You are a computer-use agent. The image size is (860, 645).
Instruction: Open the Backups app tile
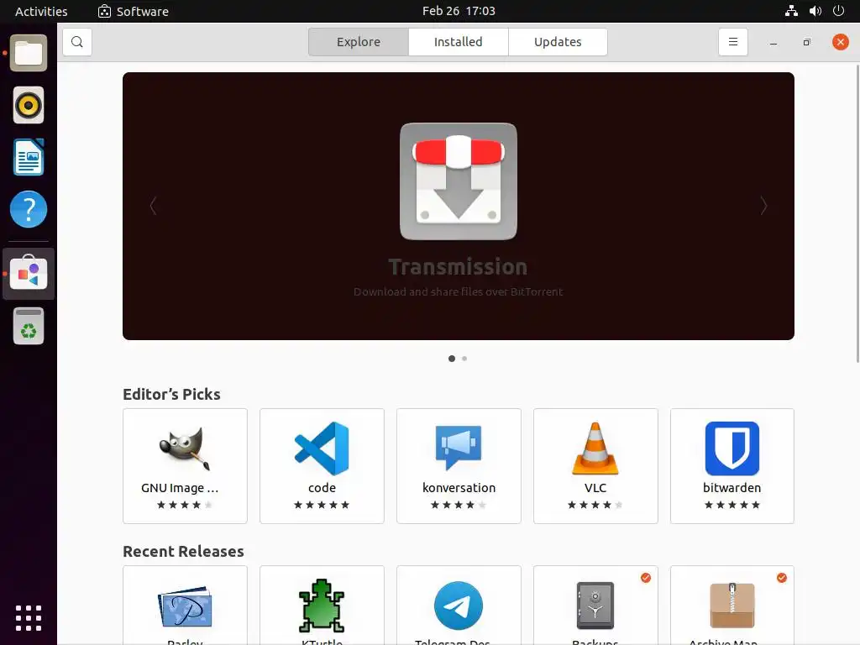[595, 606]
